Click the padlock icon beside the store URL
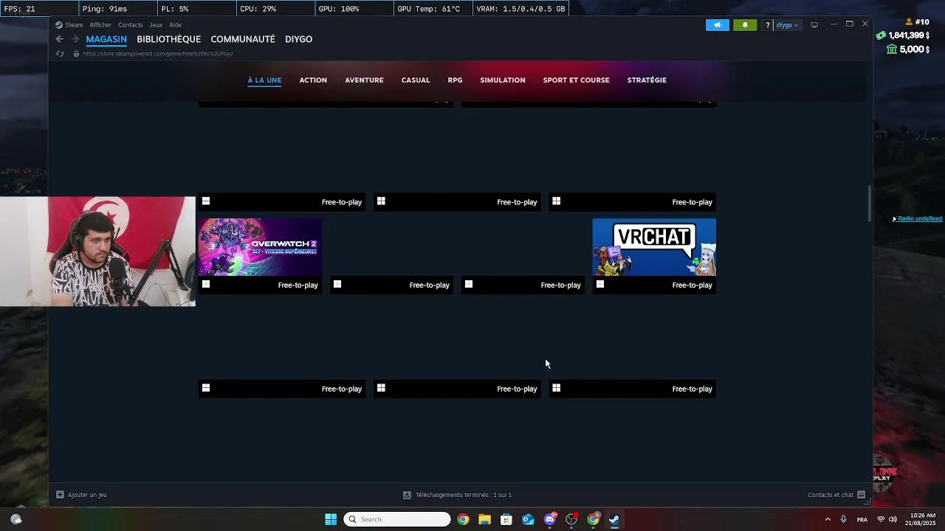Viewport: 945px width, 531px height. (x=75, y=54)
